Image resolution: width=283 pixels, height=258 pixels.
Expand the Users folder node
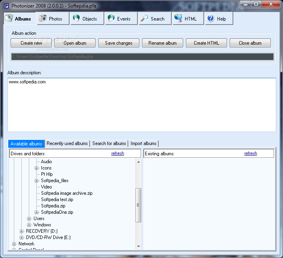point(29,219)
